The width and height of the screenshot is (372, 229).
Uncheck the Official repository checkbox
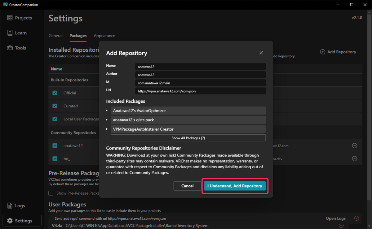[x=55, y=93]
